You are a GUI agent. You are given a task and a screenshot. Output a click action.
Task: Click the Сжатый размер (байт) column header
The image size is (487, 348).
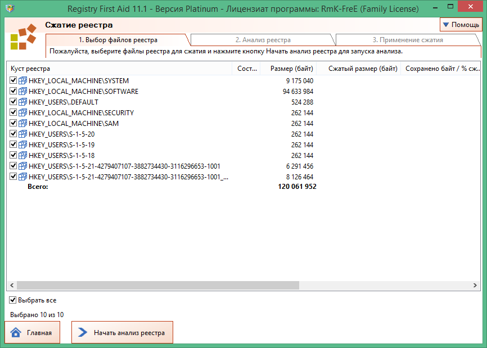click(359, 69)
